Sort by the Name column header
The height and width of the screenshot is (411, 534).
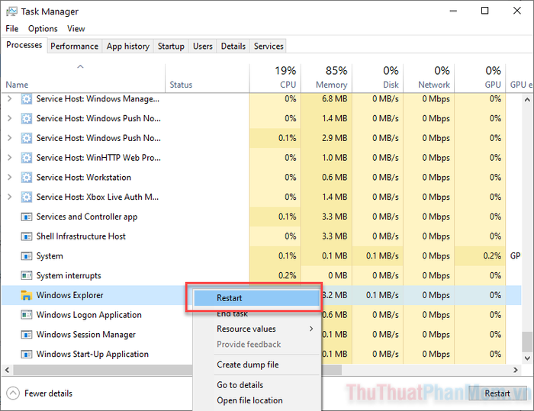[x=83, y=79]
